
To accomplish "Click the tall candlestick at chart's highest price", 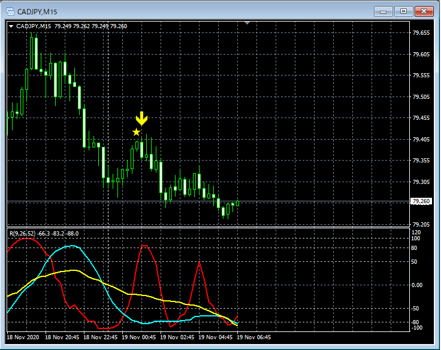I will coord(34,54).
